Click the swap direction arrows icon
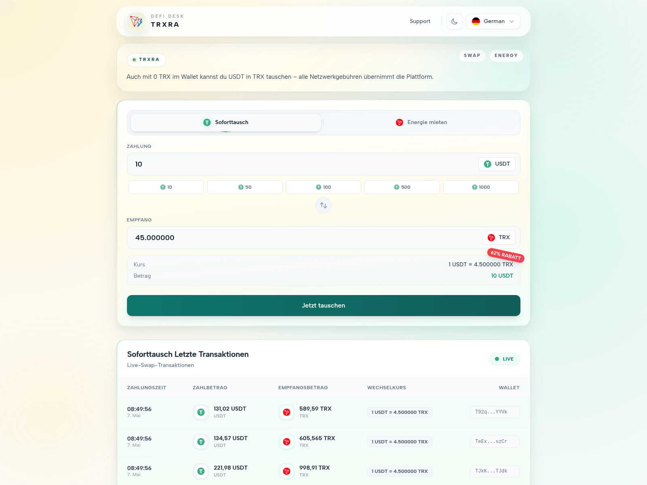Viewport: 647px width, 485px height. pyautogui.click(x=323, y=205)
